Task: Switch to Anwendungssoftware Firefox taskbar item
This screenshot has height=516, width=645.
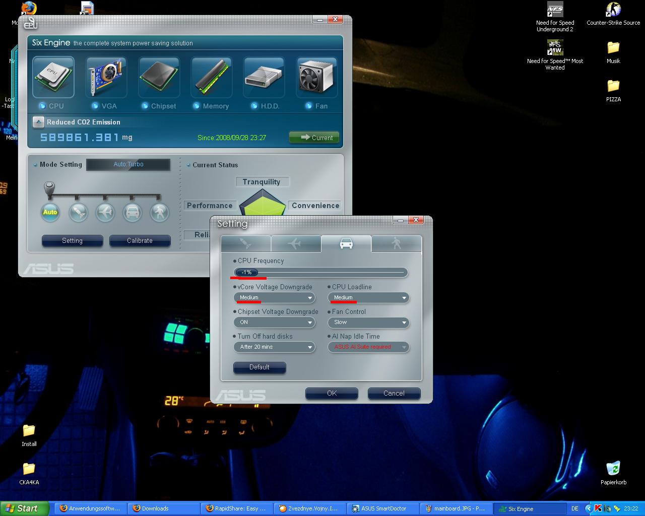Action: coord(90,508)
